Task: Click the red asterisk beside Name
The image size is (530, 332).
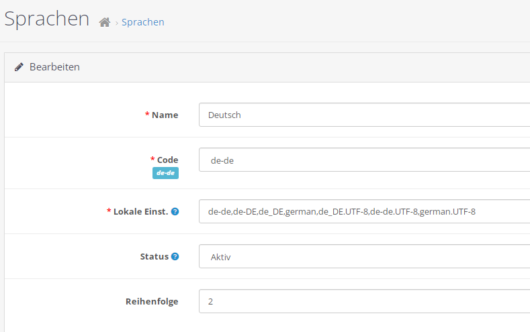Action: point(147,115)
